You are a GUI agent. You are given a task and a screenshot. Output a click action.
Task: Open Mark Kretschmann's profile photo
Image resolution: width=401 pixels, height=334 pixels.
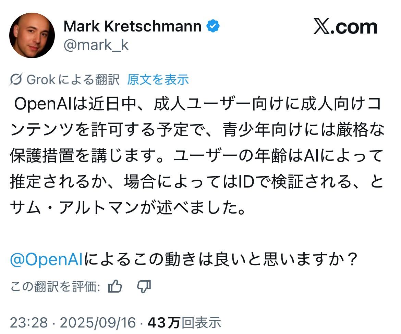pyautogui.click(x=32, y=36)
